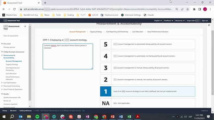Launch Outlook from the taskbar
Screen dimensions: 214x120
click(21, 117)
